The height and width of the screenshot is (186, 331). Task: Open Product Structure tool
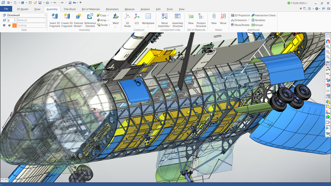(201, 20)
